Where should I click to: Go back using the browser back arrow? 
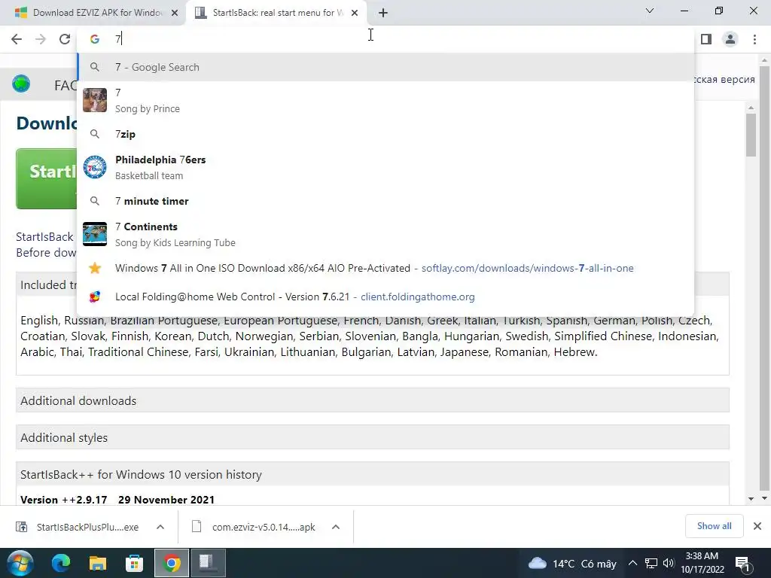click(17, 39)
